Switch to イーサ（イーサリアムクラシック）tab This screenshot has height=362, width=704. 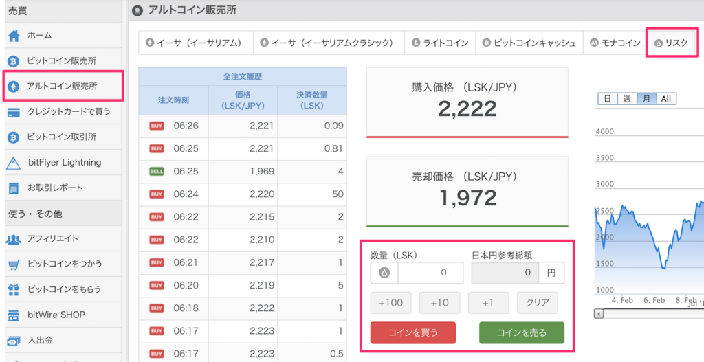tap(329, 43)
